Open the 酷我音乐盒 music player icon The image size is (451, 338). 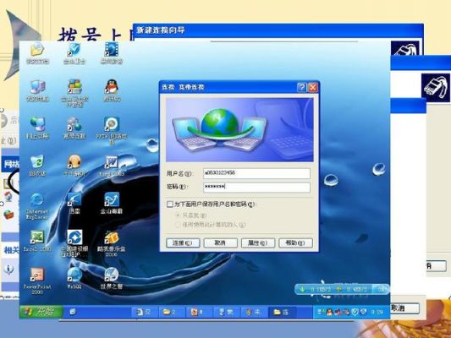[112, 243]
